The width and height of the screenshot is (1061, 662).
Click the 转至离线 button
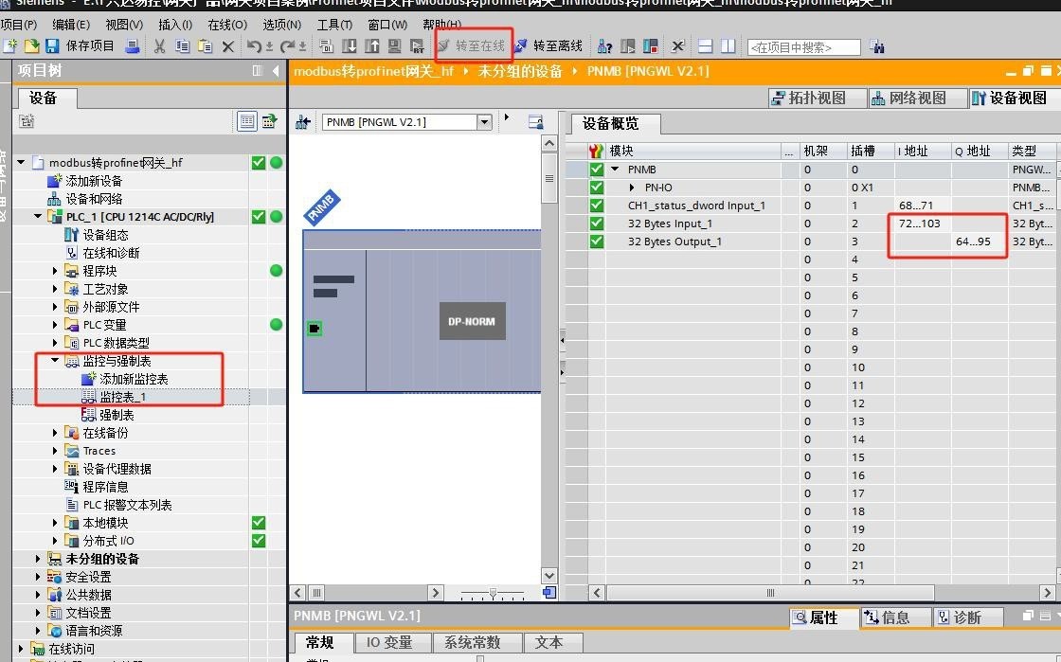(x=548, y=45)
